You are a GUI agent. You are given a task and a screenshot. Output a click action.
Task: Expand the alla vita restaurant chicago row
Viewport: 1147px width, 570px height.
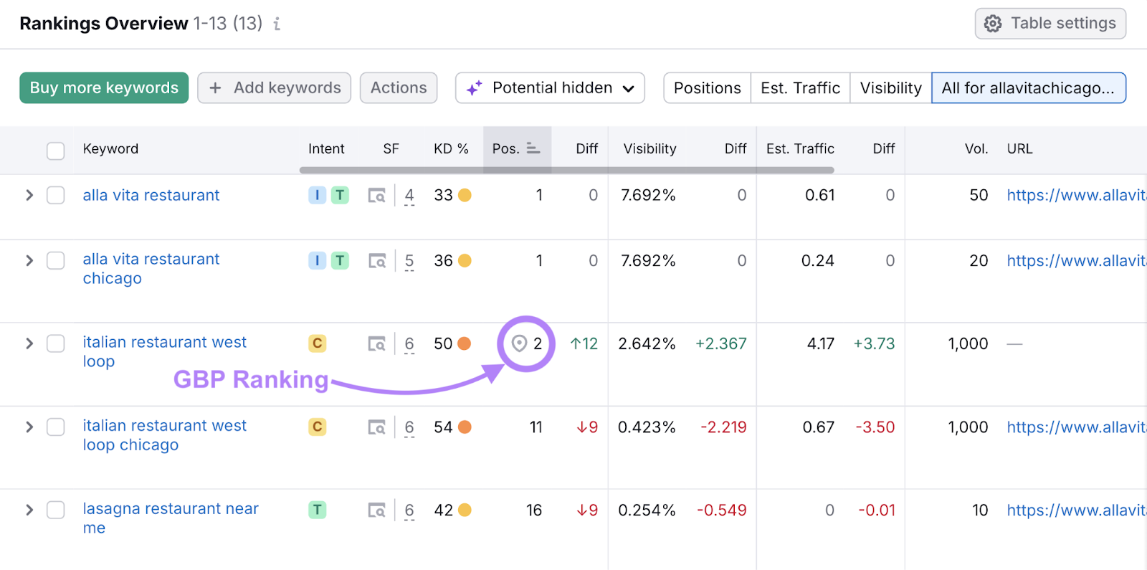[29, 261]
